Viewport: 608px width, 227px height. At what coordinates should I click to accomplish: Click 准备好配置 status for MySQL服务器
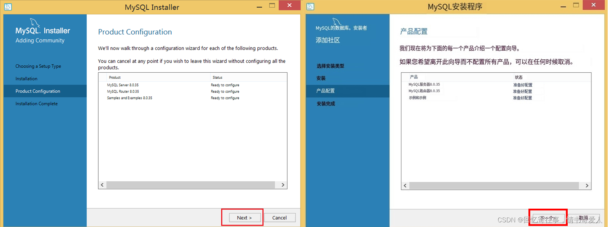coord(523,85)
